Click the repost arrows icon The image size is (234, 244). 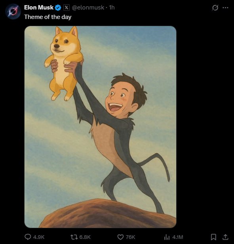pyautogui.click(x=74, y=237)
